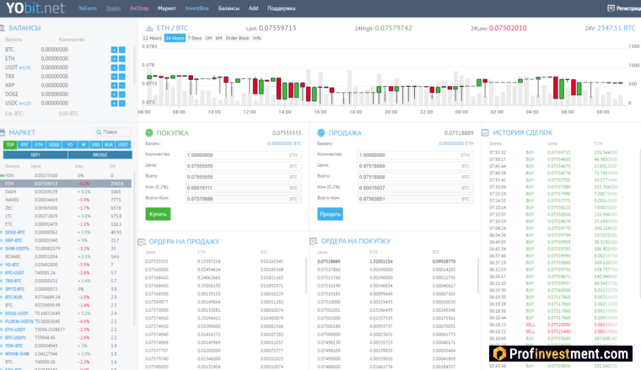Click the blue Продать button
This screenshot has width=641, height=370.
(x=330, y=214)
